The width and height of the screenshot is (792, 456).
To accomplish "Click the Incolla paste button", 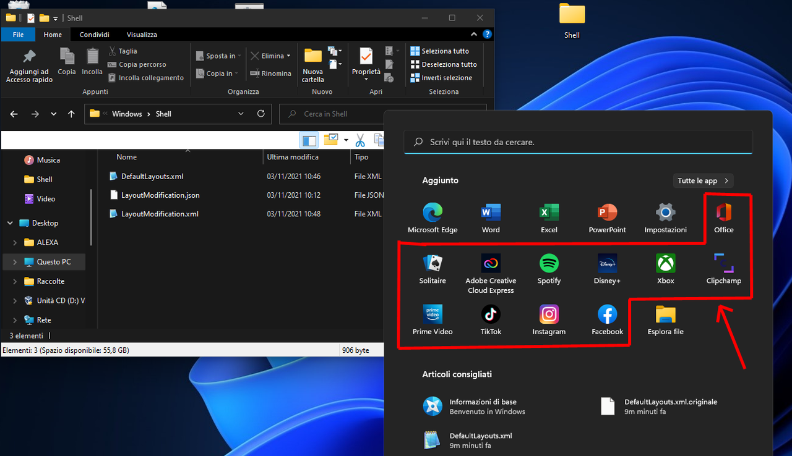I will 92,62.
